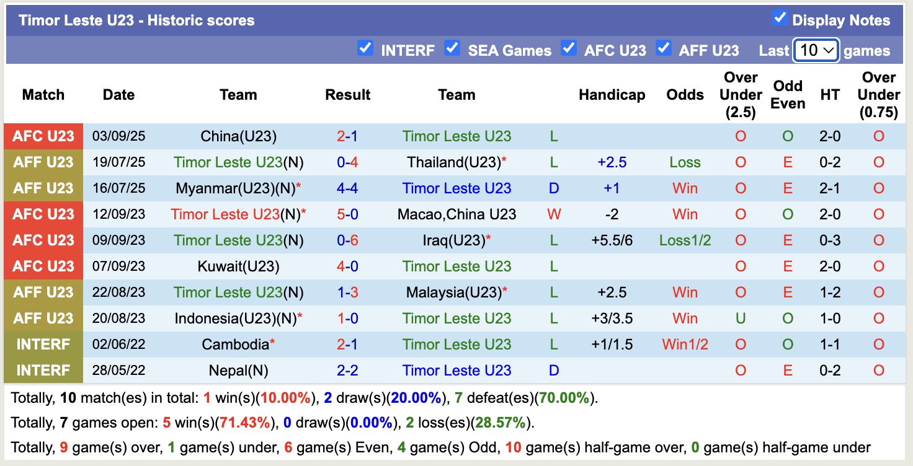Viewport: 913px width, 466px height.
Task: Click the INTERF badge on the Nepal match row
Action: tap(43, 371)
